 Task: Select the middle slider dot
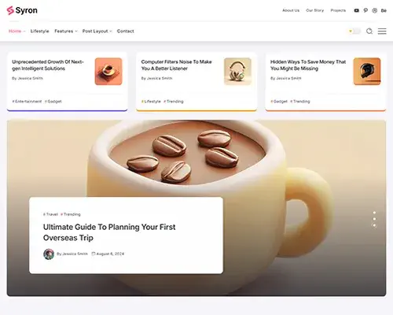pos(374,219)
